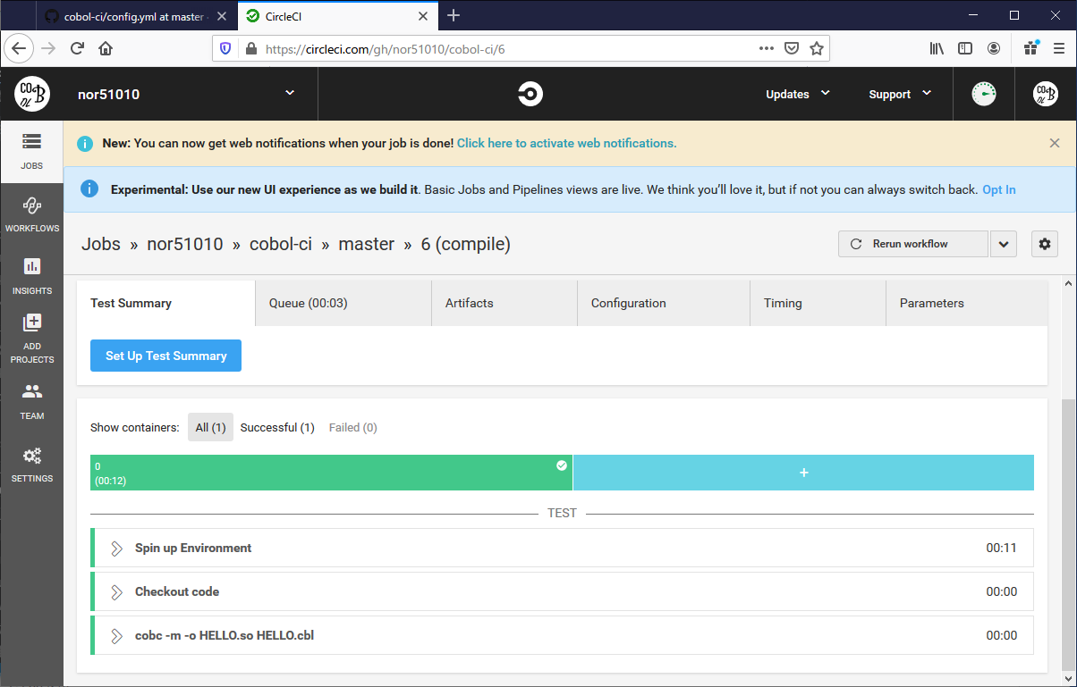Show Failed (0) containers filter
The image size is (1077, 687).
pos(353,428)
